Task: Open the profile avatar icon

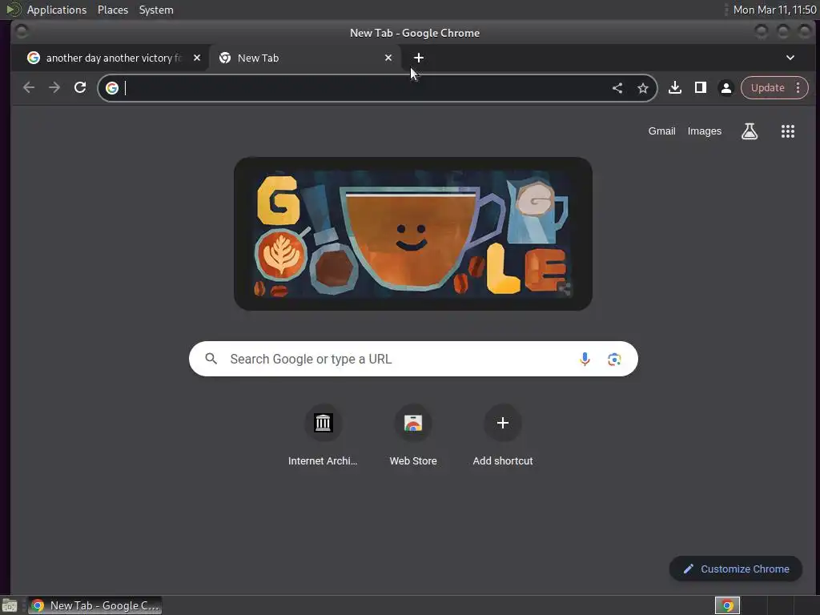Action: [x=726, y=88]
